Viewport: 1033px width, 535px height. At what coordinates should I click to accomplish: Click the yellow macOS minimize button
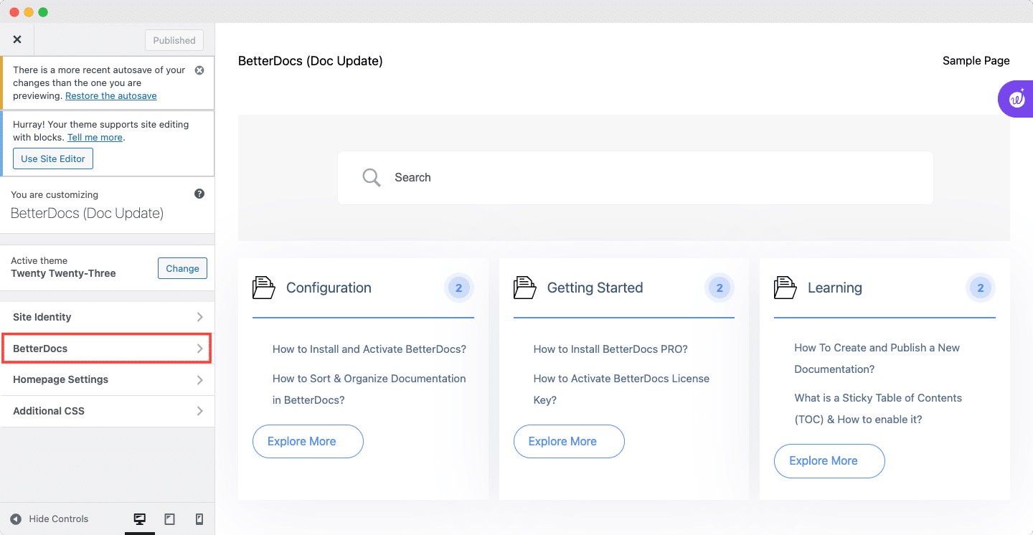click(x=29, y=12)
